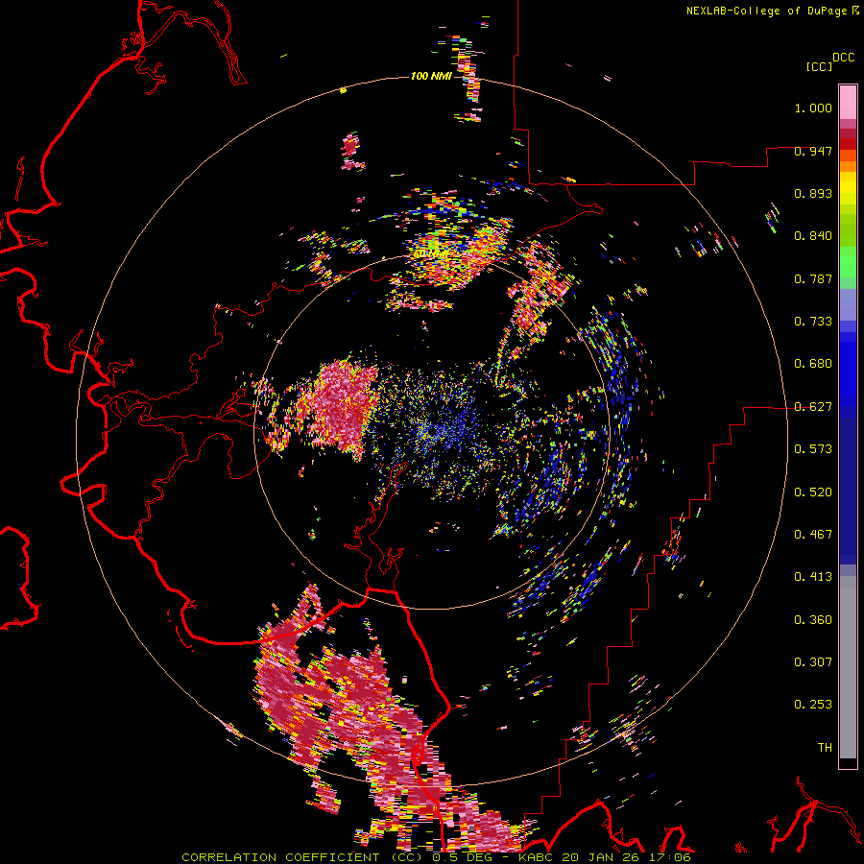This screenshot has height=864, width=864.
Task: Click the [CC] units label
Action: tap(819, 66)
